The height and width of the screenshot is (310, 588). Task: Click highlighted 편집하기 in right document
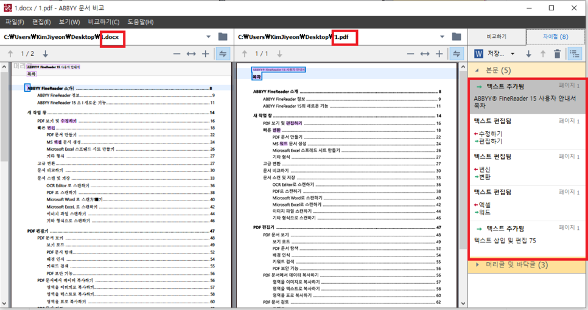pyautogui.click(x=293, y=123)
